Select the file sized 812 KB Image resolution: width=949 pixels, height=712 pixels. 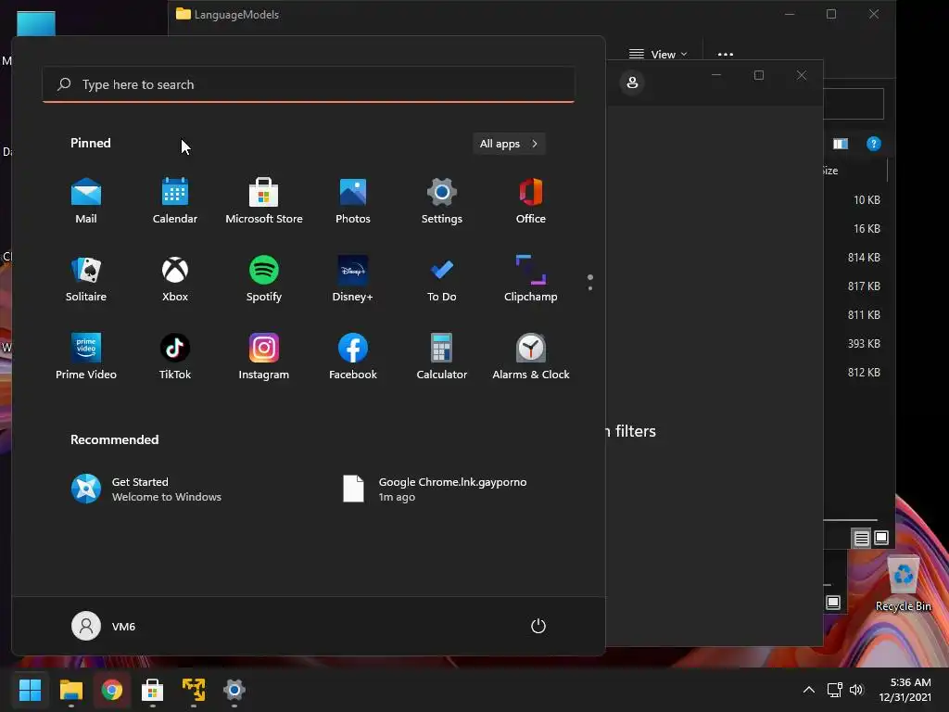pos(864,373)
